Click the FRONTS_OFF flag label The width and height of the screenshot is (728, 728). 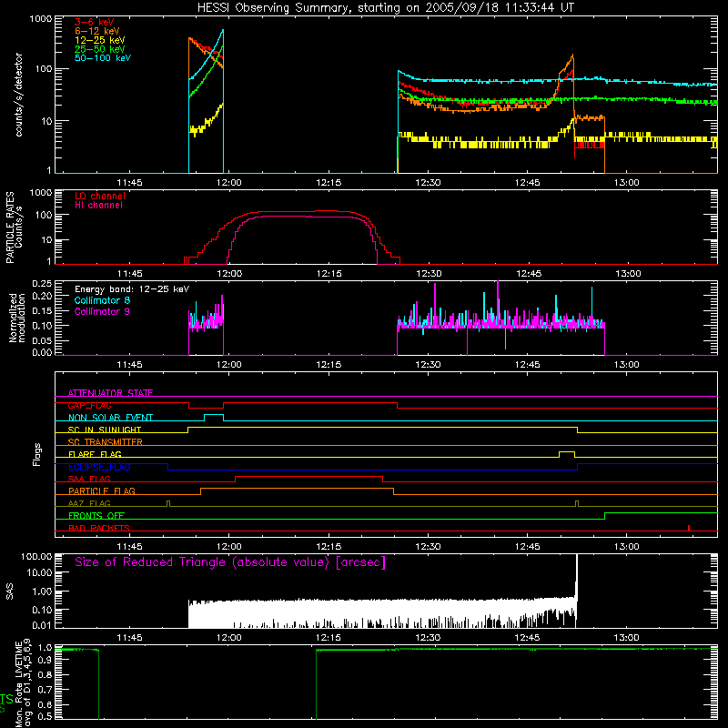pos(96,516)
